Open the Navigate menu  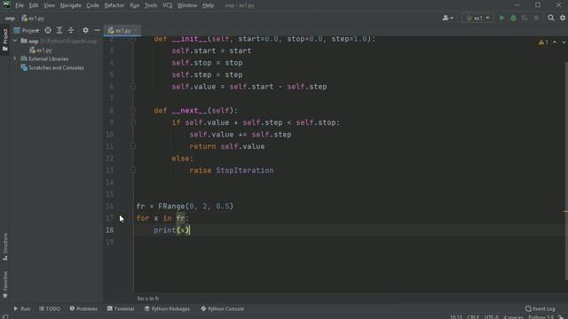pyautogui.click(x=71, y=5)
